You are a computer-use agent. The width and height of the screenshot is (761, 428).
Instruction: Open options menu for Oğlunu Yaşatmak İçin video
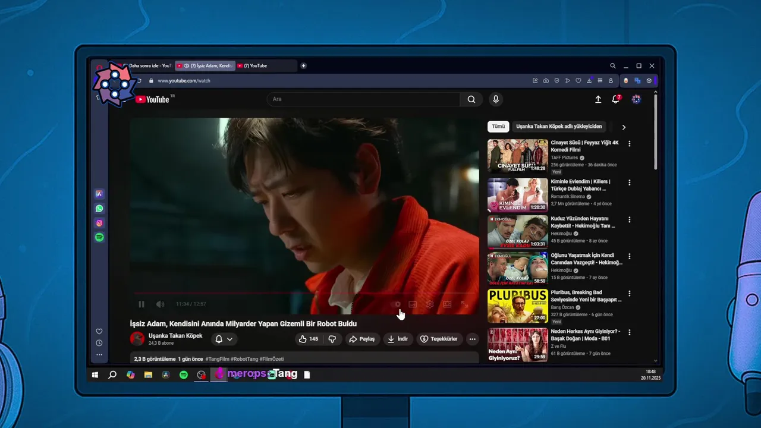pyautogui.click(x=630, y=256)
